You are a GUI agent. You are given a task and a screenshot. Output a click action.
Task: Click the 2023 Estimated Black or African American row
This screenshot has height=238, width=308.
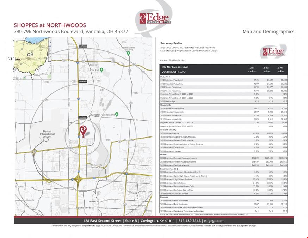point(224,137)
